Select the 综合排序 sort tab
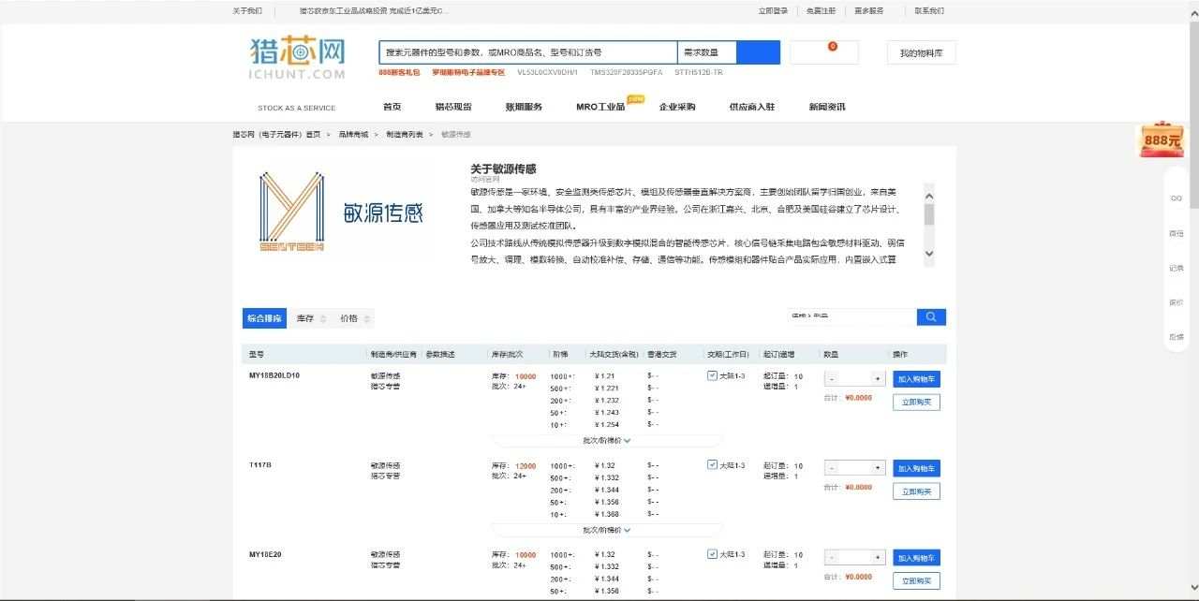This screenshot has height=601, width=1199. pyautogui.click(x=264, y=318)
